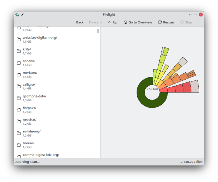Screen dimensions: 218x182
Task: Click the folder icon beside merkuro/
Action: (19, 74)
